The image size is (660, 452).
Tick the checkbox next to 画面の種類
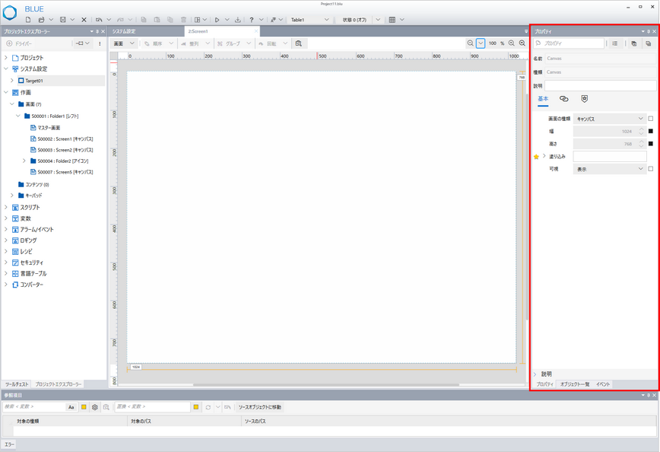(651, 119)
